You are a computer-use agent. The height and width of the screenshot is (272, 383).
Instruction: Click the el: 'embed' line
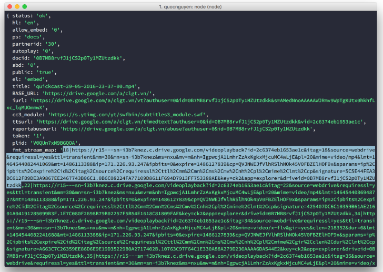(30, 79)
